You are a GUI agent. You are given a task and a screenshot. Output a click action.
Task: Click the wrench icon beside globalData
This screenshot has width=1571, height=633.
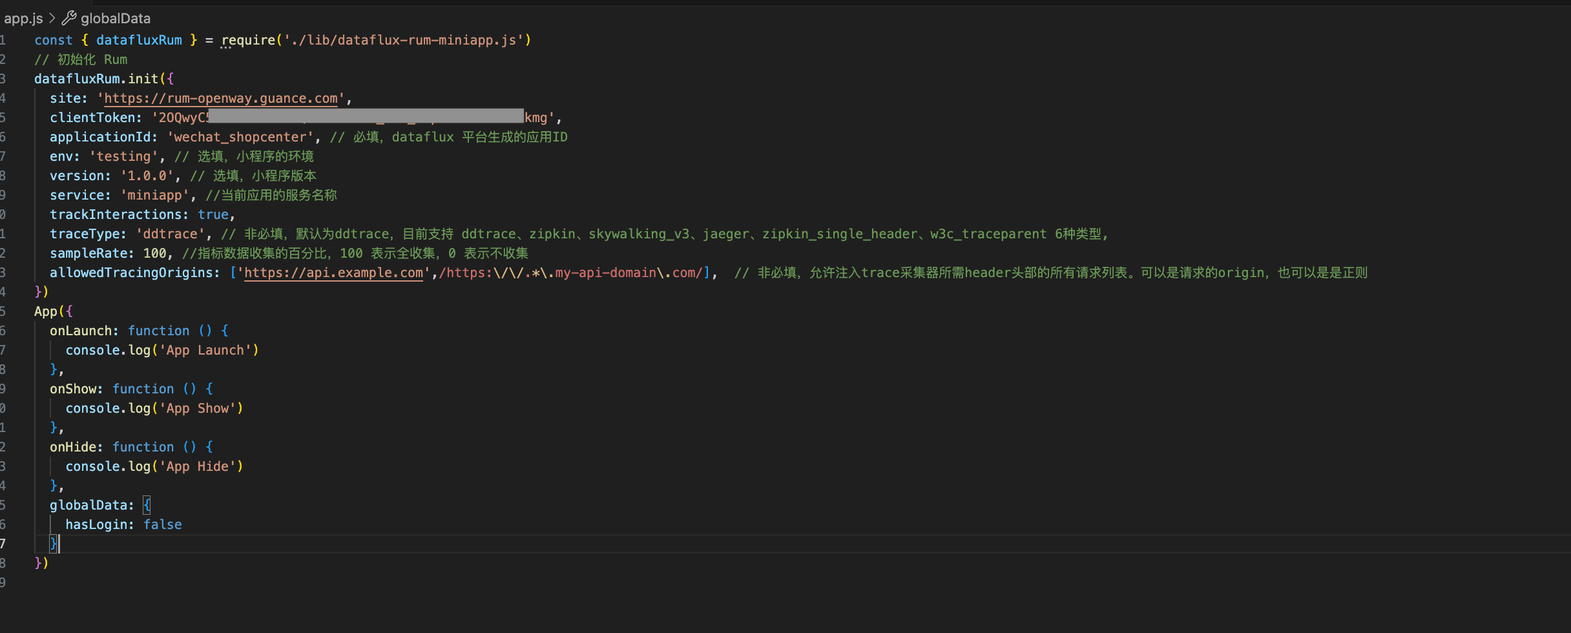tap(69, 18)
